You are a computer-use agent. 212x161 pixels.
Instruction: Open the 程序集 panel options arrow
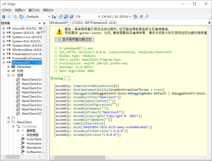tap(40, 23)
